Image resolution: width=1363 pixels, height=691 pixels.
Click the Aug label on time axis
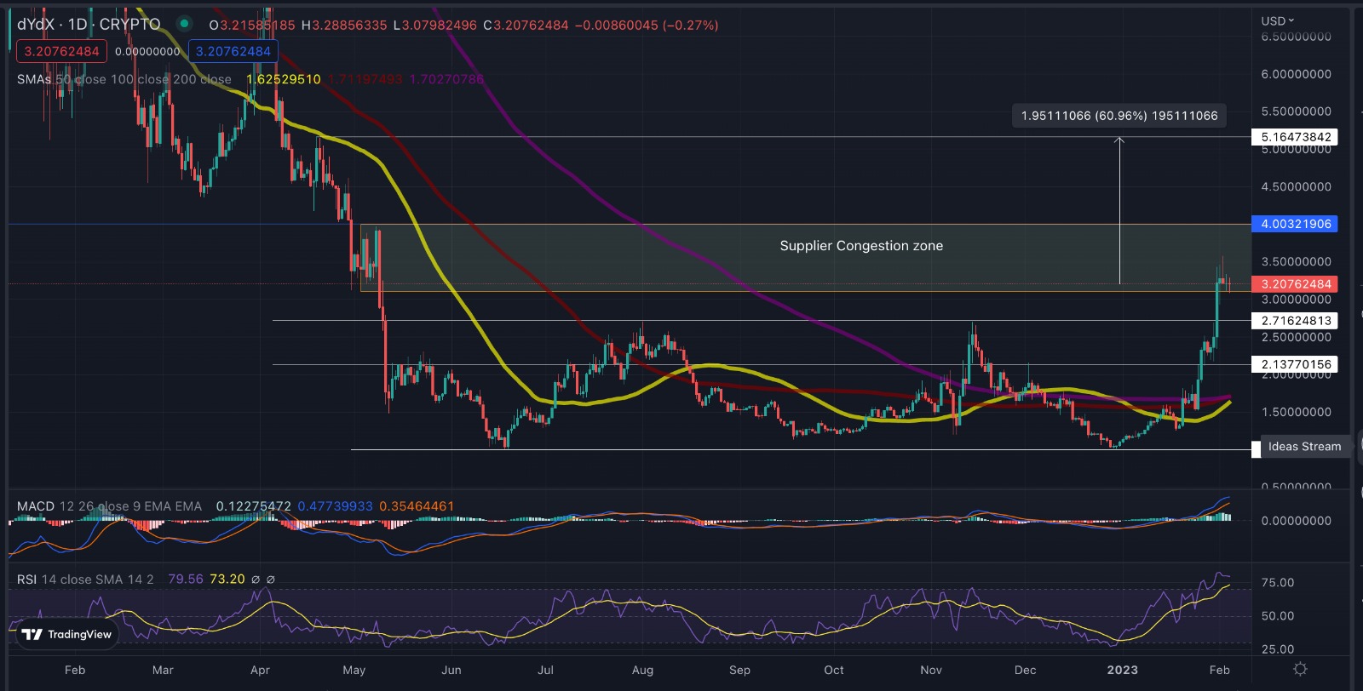click(x=643, y=670)
